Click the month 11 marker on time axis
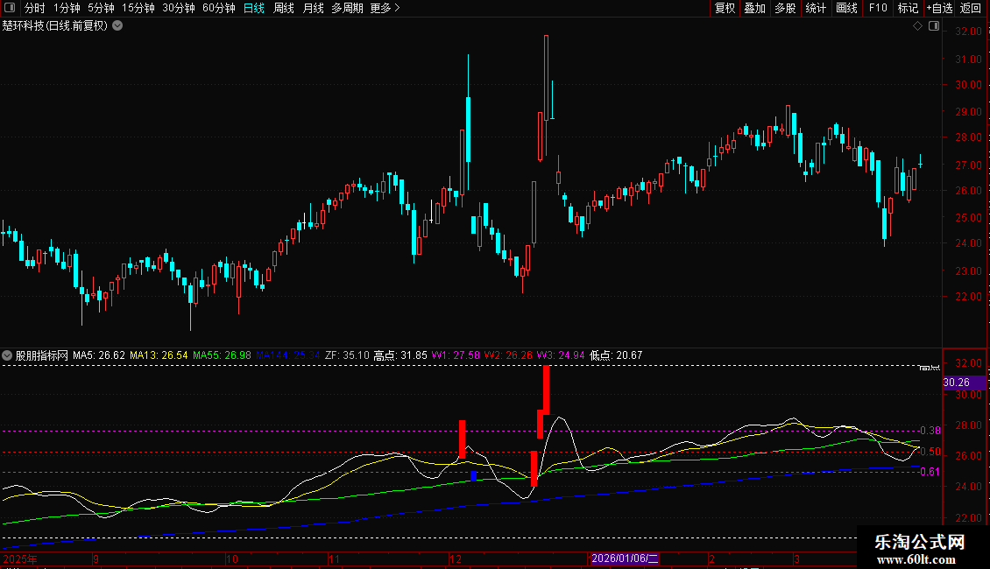Image resolution: width=990 pixels, height=569 pixels. click(334, 558)
